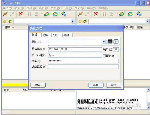Switch to the 高级 tab
Image resolution: width=150 pixels, height=115 pixels.
click(x=67, y=35)
